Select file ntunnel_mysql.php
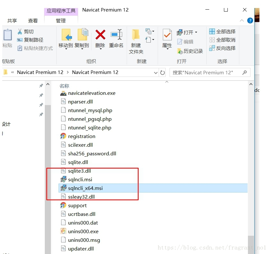Viewport: 270px width, 254px height. click(x=90, y=111)
